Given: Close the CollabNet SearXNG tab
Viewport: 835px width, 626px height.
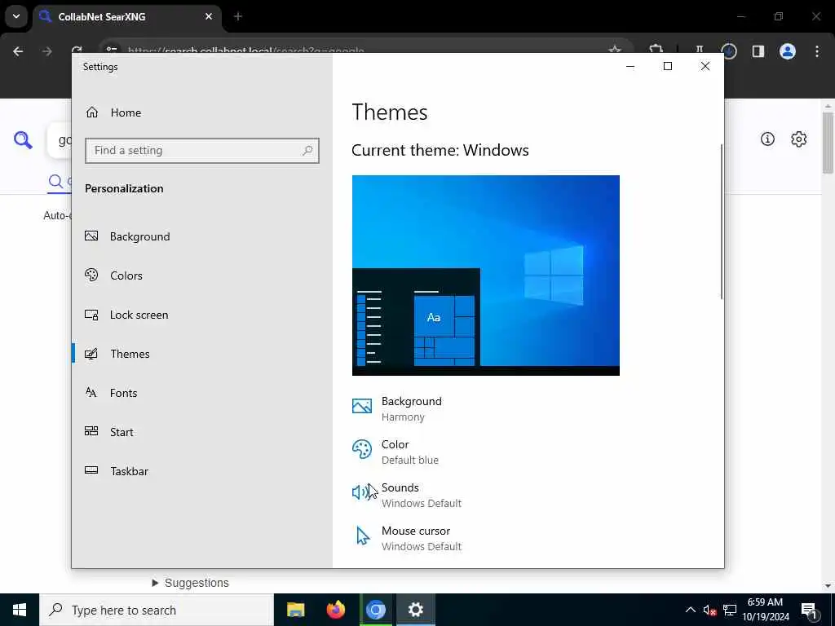Looking at the screenshot, I should [209, 16].
